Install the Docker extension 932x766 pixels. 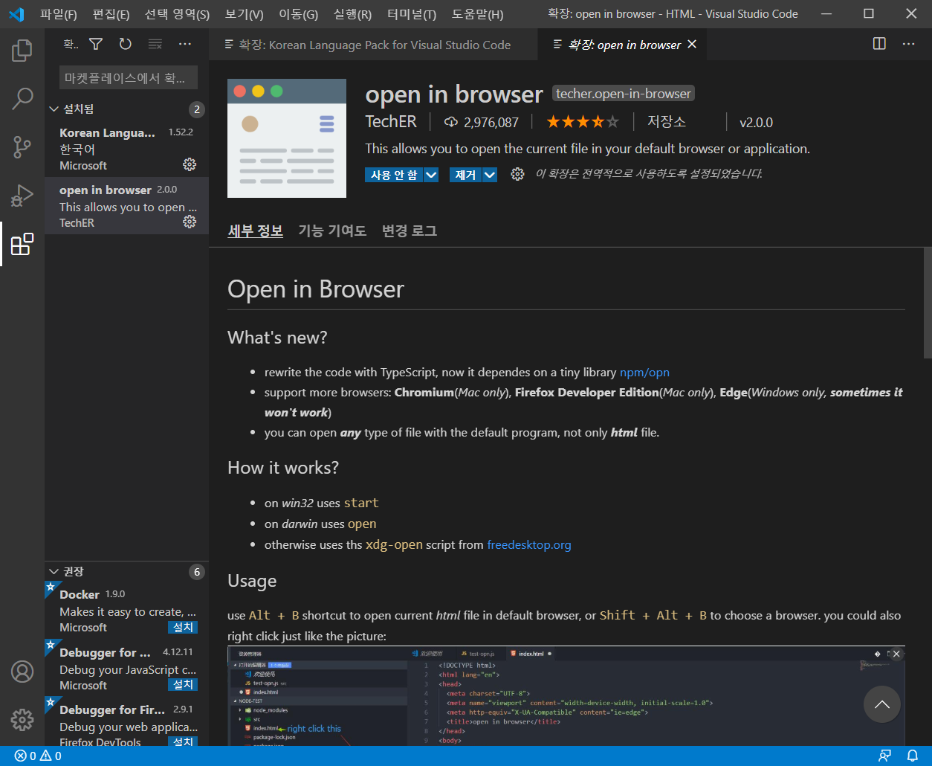point(183,628)
